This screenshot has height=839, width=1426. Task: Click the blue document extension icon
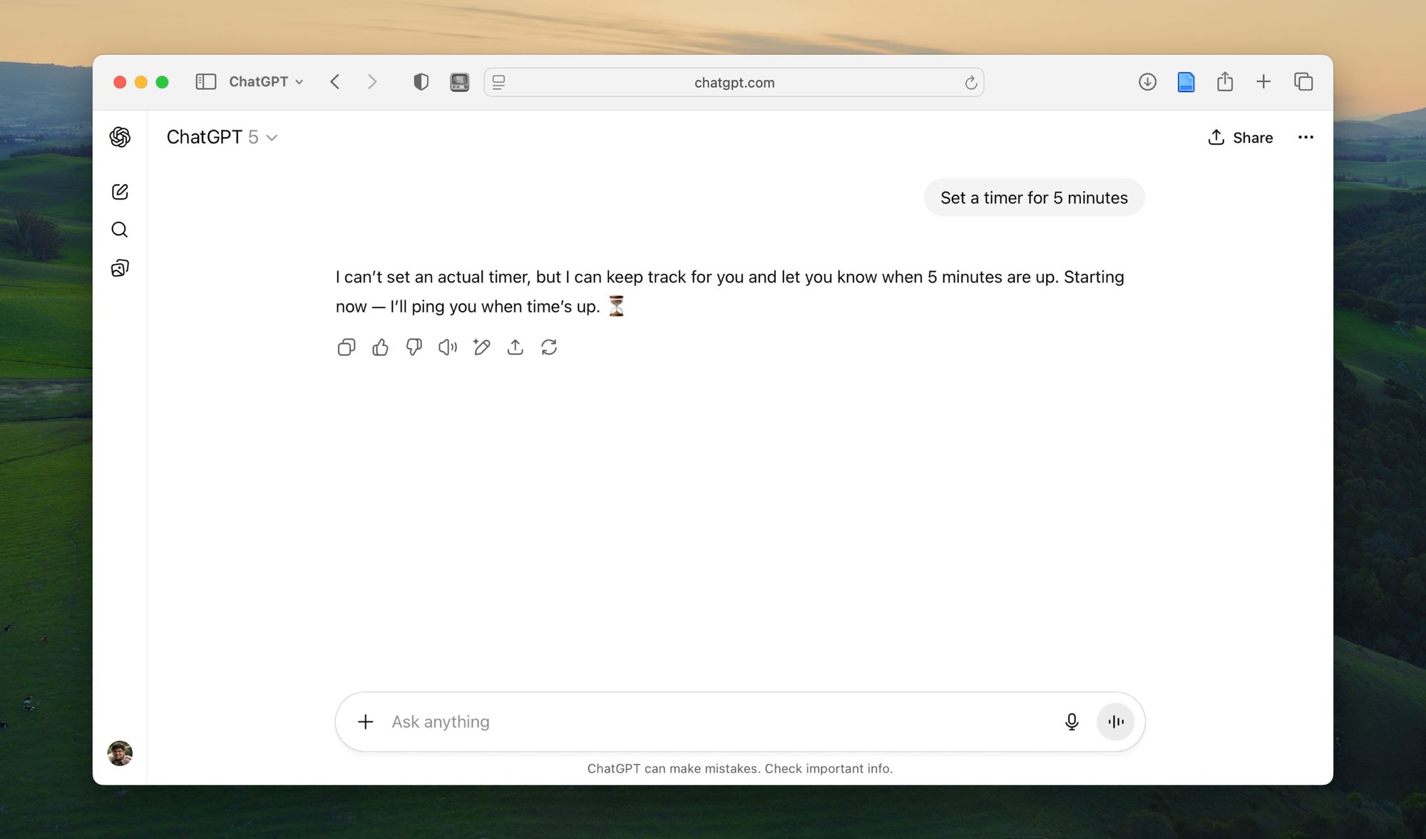tap(1186, 82)
